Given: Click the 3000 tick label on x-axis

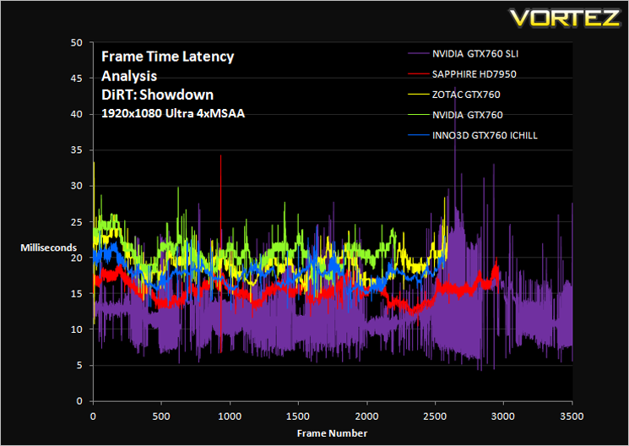Looking at the screenshot, I should tap(503, 416).
